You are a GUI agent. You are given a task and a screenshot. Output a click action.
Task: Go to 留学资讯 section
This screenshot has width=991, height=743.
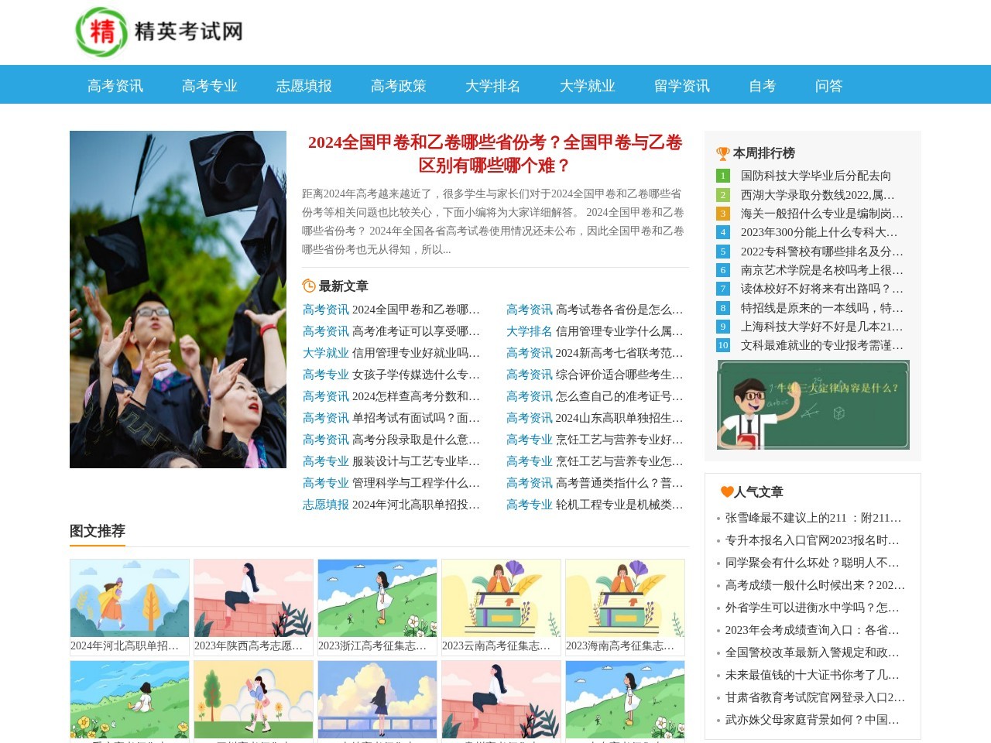point(682,86)
